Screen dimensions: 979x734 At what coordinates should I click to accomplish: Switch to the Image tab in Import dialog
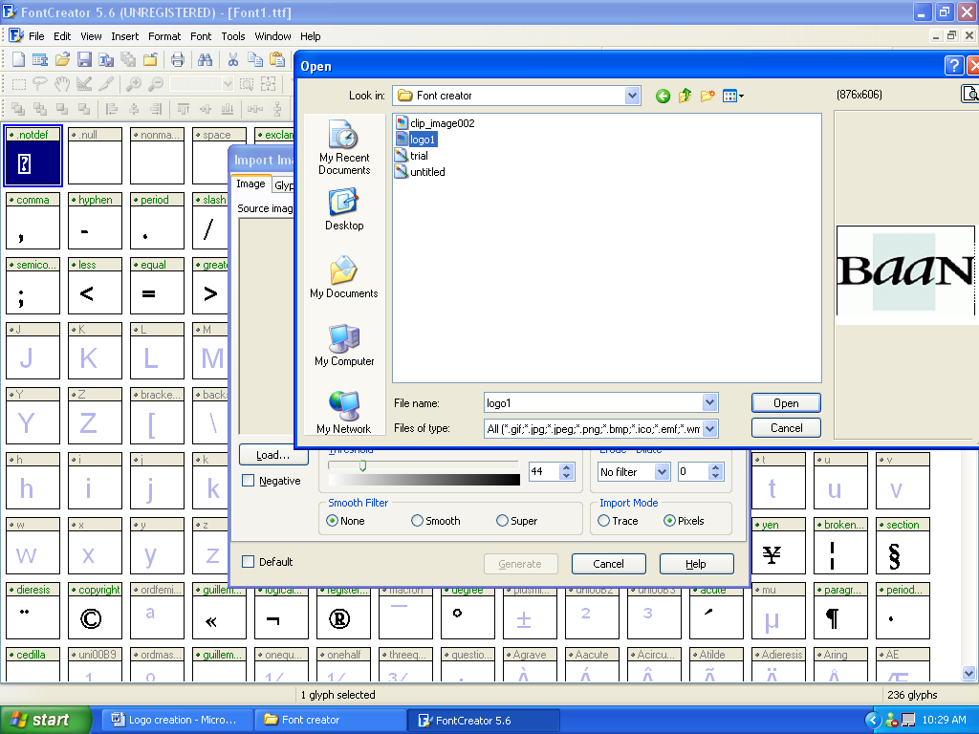[251, 183]
